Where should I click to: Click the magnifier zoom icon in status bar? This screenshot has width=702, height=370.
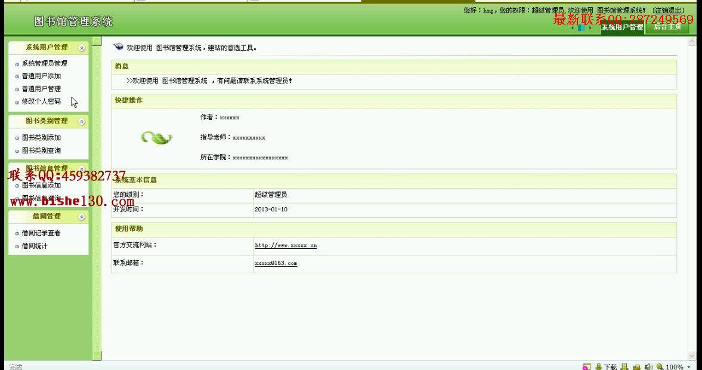click(x=660, y=366)
